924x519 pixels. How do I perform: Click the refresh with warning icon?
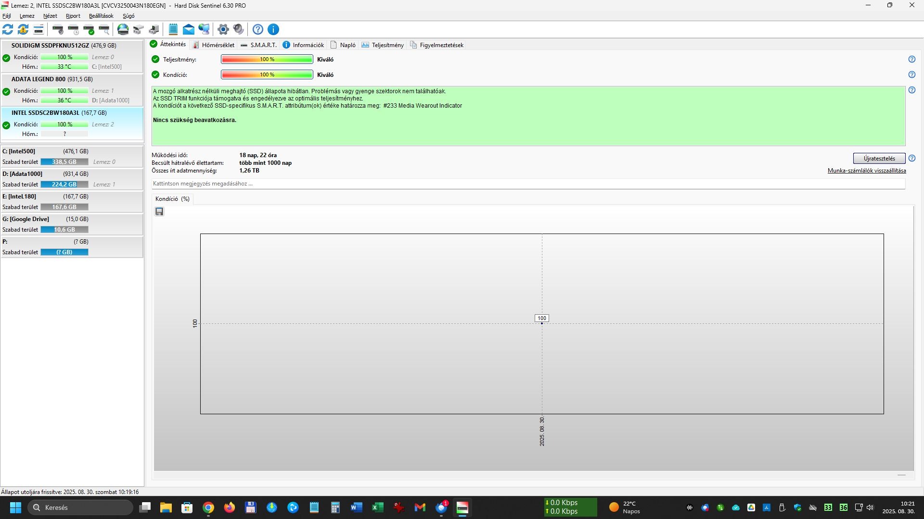(x=23, y=29)
